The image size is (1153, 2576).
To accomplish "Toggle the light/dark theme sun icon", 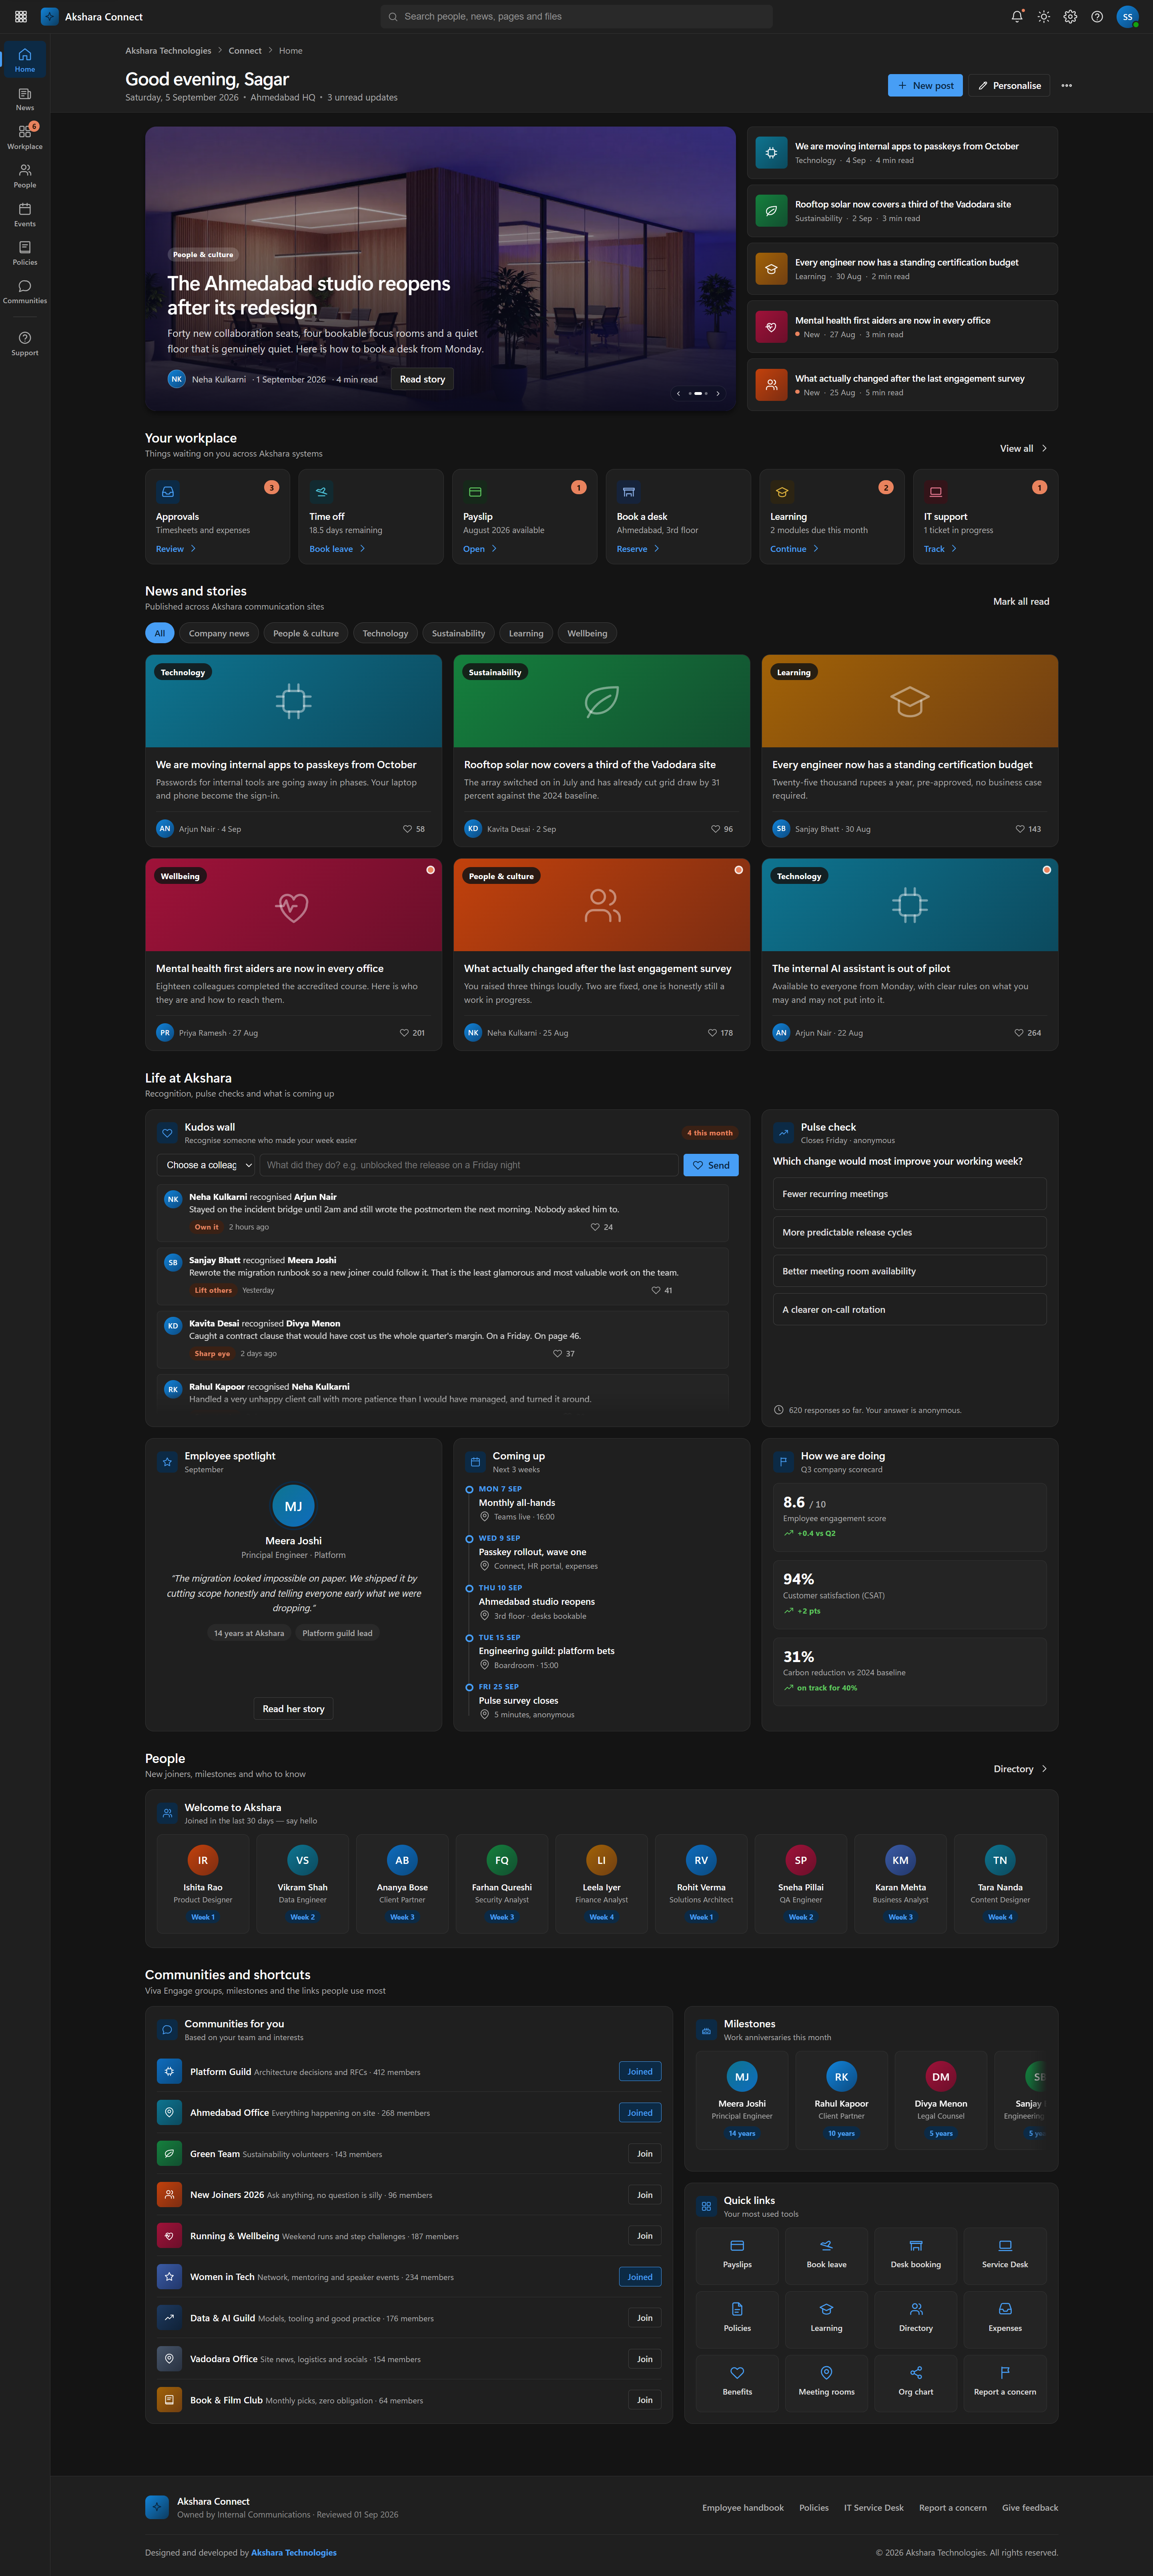I will [1044, 17].
